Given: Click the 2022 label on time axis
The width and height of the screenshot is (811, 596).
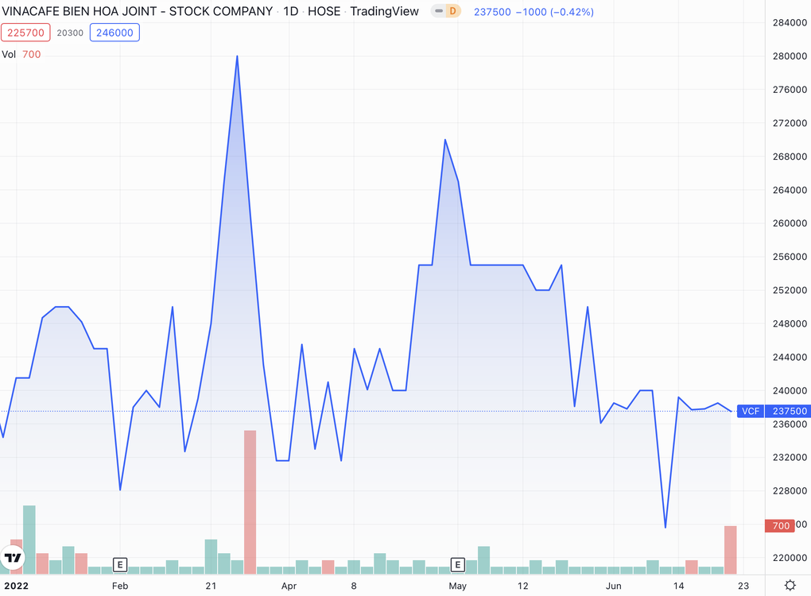Looking at the screenshot, I should pyautogui.click(x=17, y=586).
